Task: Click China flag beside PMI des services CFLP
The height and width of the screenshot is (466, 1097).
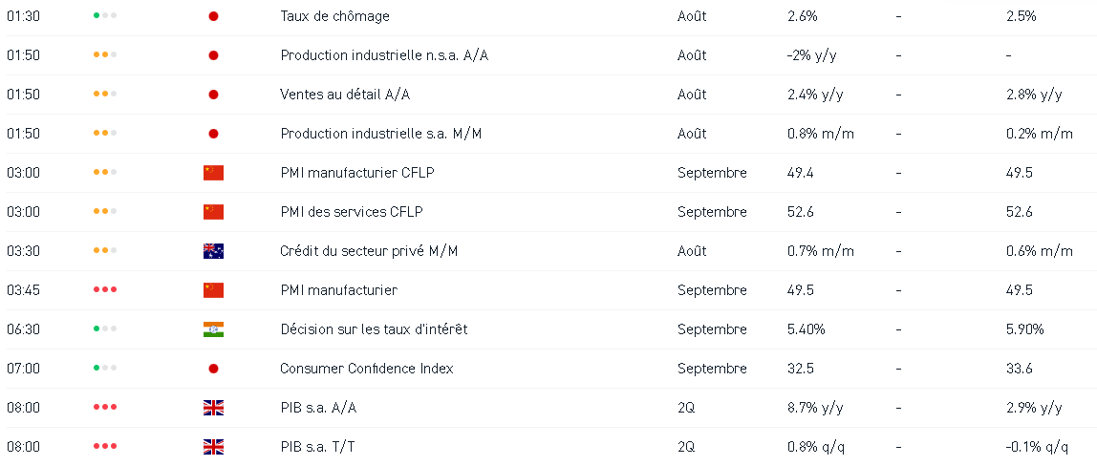Action: (213, 212)
